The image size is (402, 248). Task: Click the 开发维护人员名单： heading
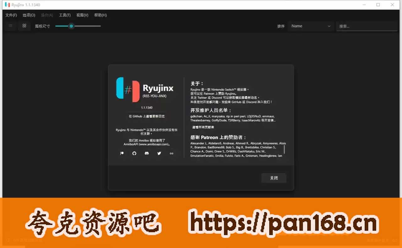point(211,110)
